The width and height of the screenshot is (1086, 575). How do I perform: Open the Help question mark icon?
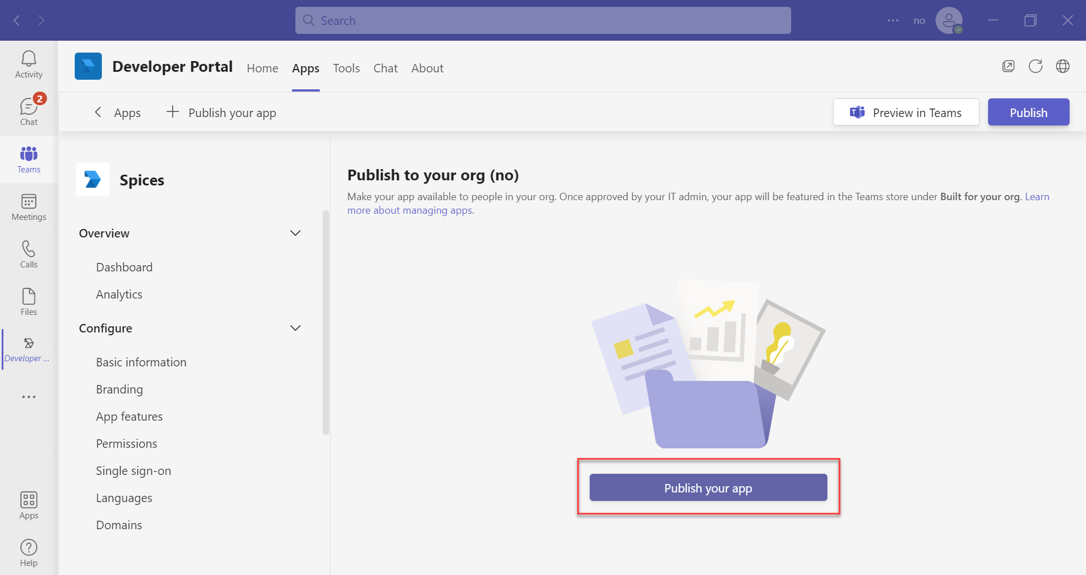(29, 553)
